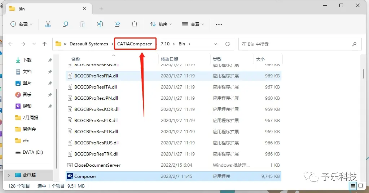Click the Cut scissors icon
Viewport: 369px width, 193px height.
click(x=48, y=24)
